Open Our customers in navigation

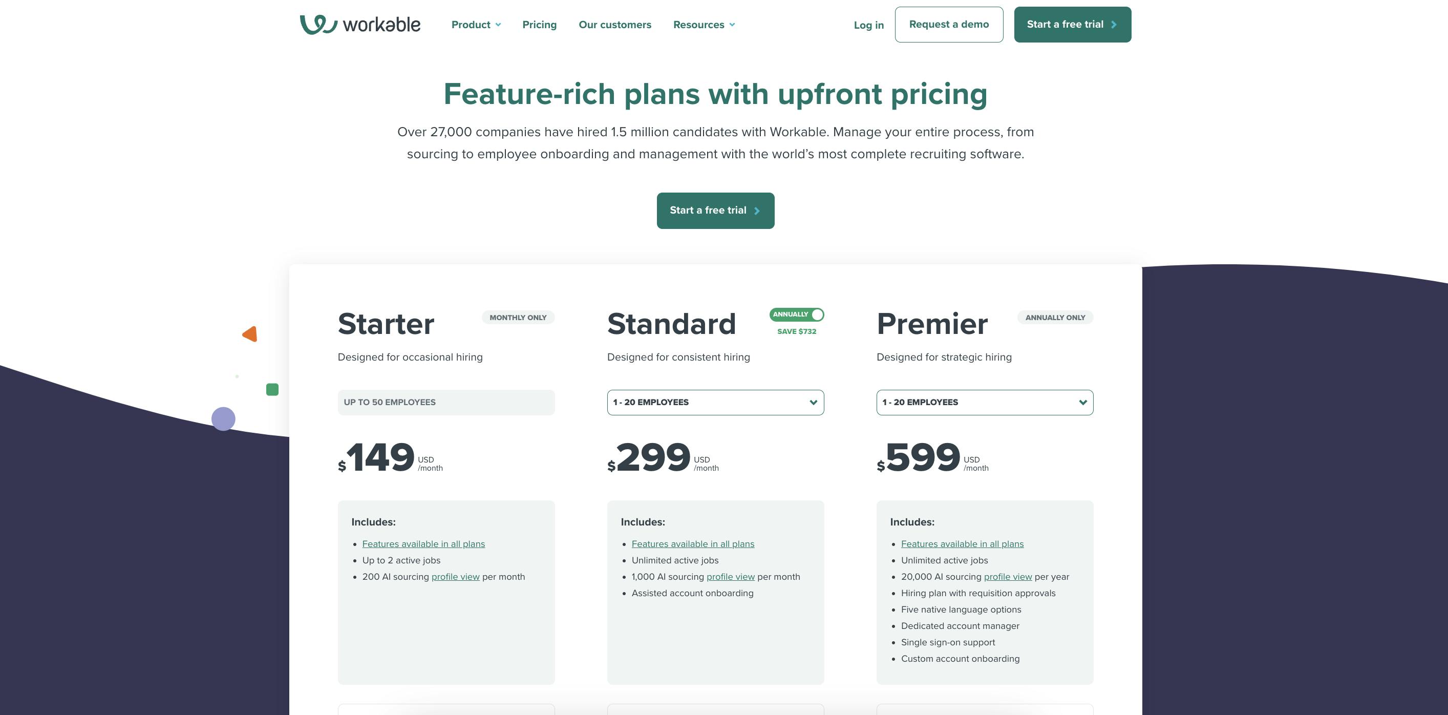click(615, 25)
